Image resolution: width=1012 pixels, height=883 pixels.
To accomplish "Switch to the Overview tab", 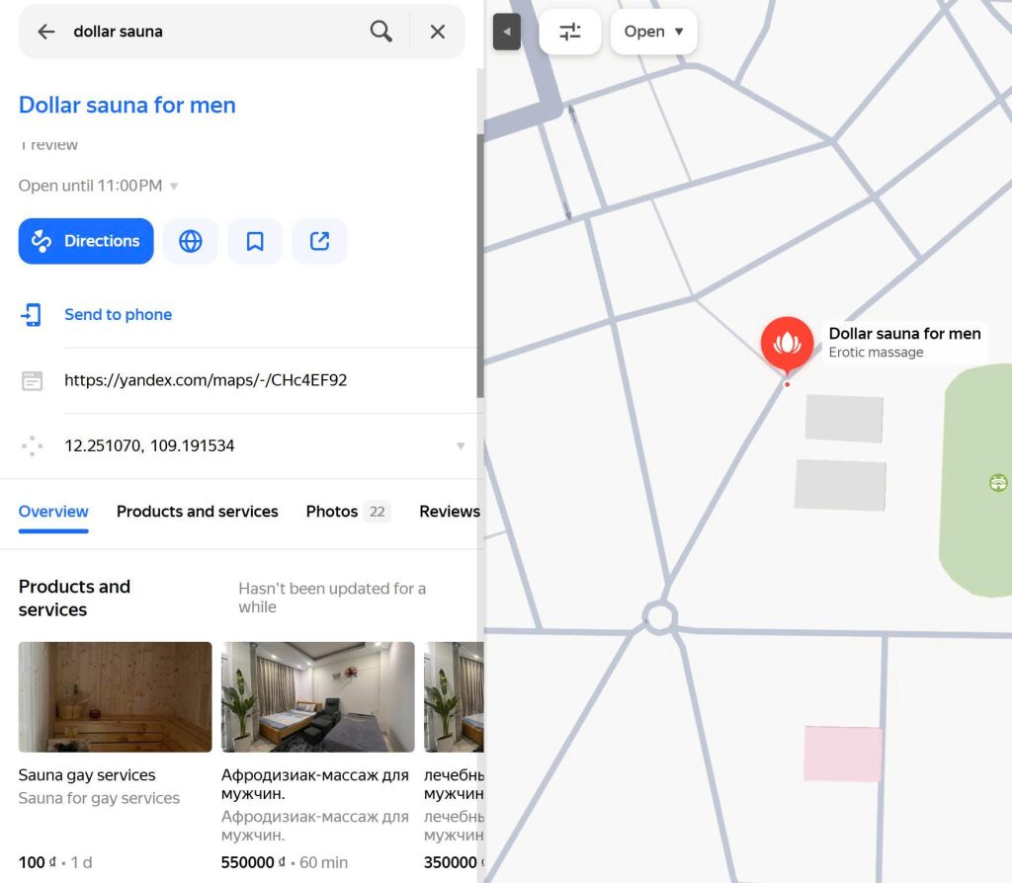I will pyautogui.click(x=53, y=512).
